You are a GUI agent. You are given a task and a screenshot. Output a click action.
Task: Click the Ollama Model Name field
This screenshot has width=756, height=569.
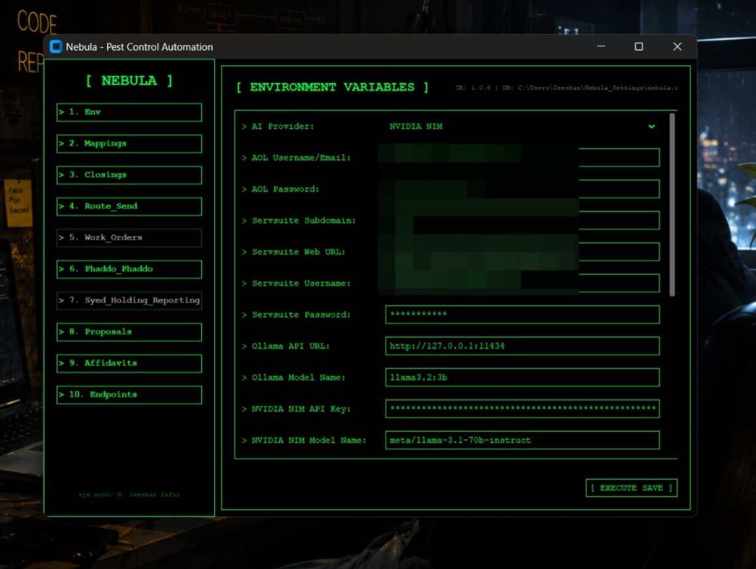522,378
